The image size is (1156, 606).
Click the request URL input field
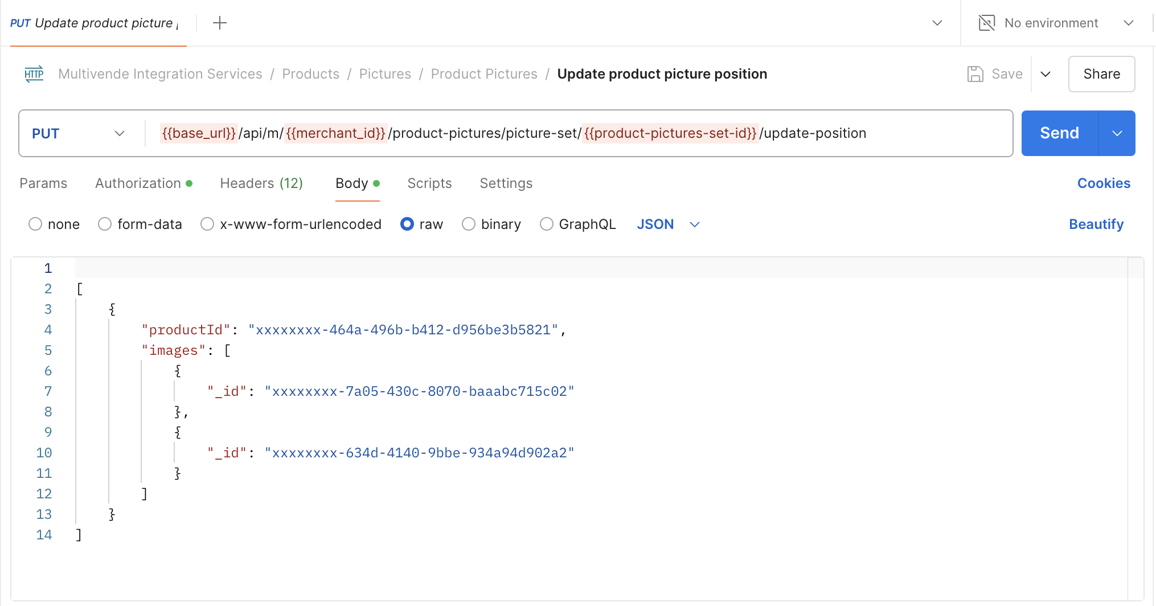click(x=579, y=133)
